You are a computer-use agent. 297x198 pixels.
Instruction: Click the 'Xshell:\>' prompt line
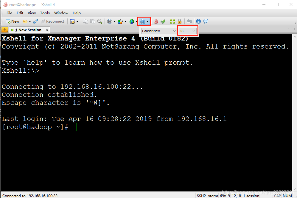(x=21, y=71)
